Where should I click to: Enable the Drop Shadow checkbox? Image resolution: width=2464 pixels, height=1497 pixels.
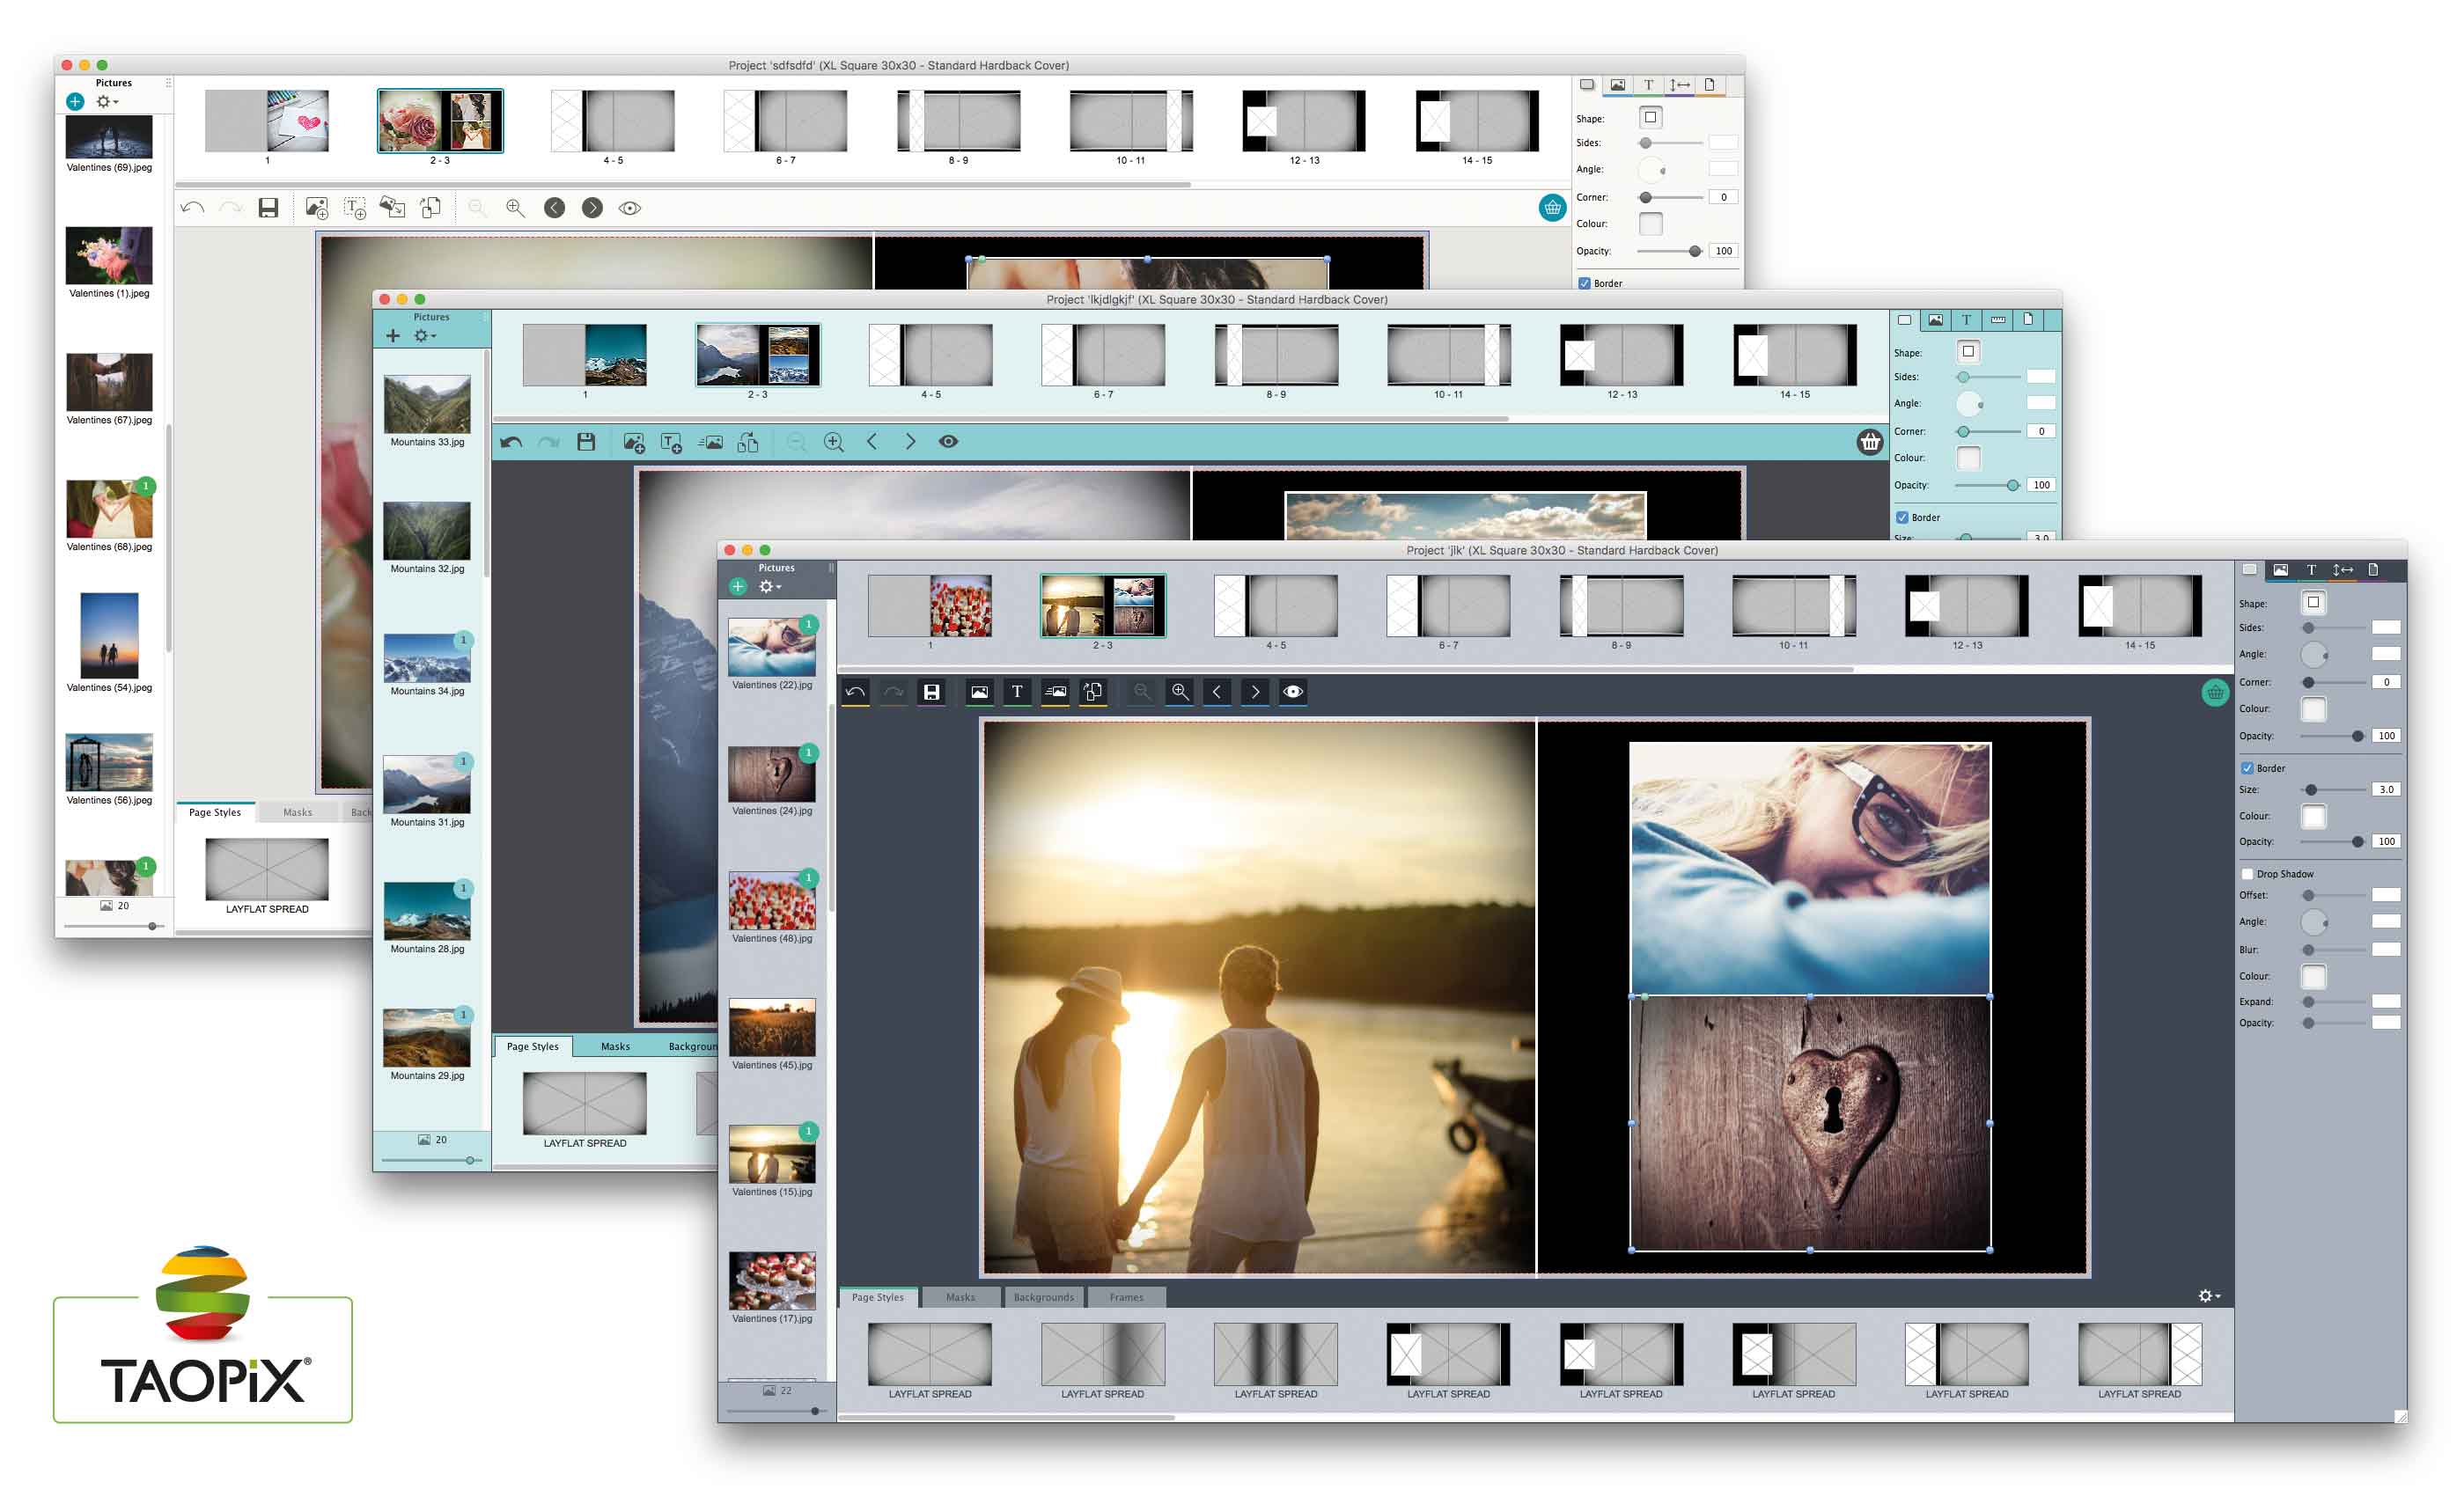(x=2247, y=874)
